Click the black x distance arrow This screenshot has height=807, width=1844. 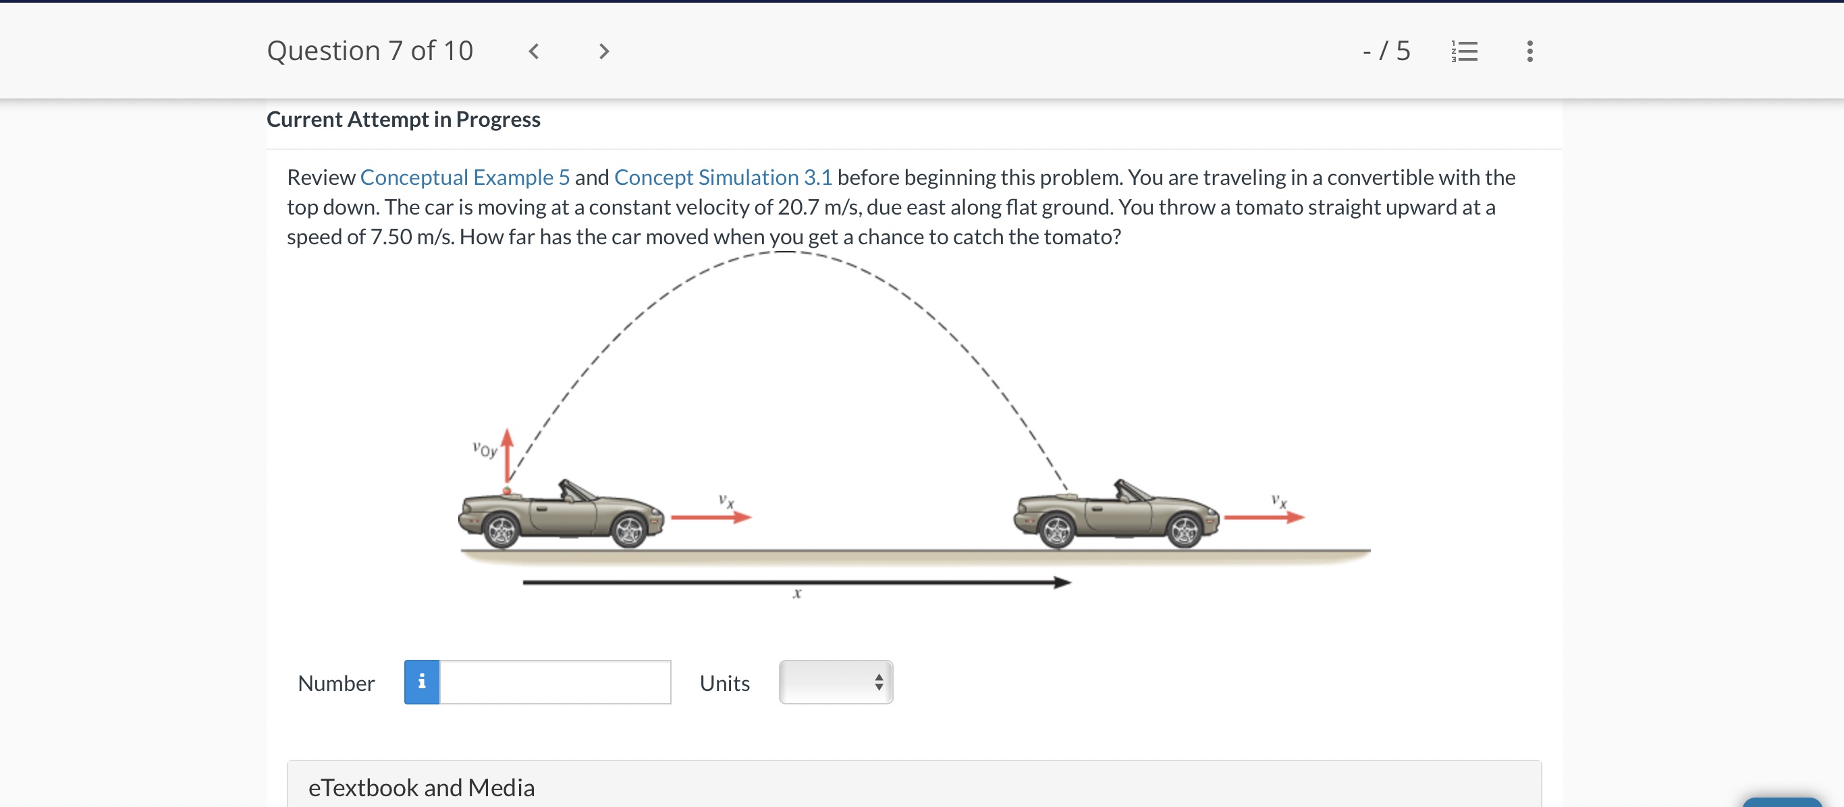point(796,582)
